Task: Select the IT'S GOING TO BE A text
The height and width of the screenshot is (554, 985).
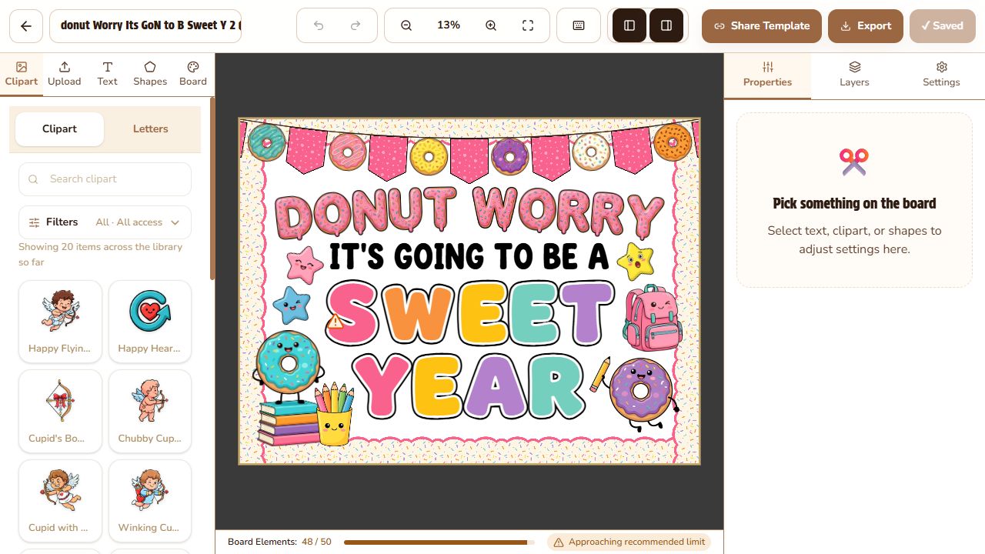Action: click(469, 257)
